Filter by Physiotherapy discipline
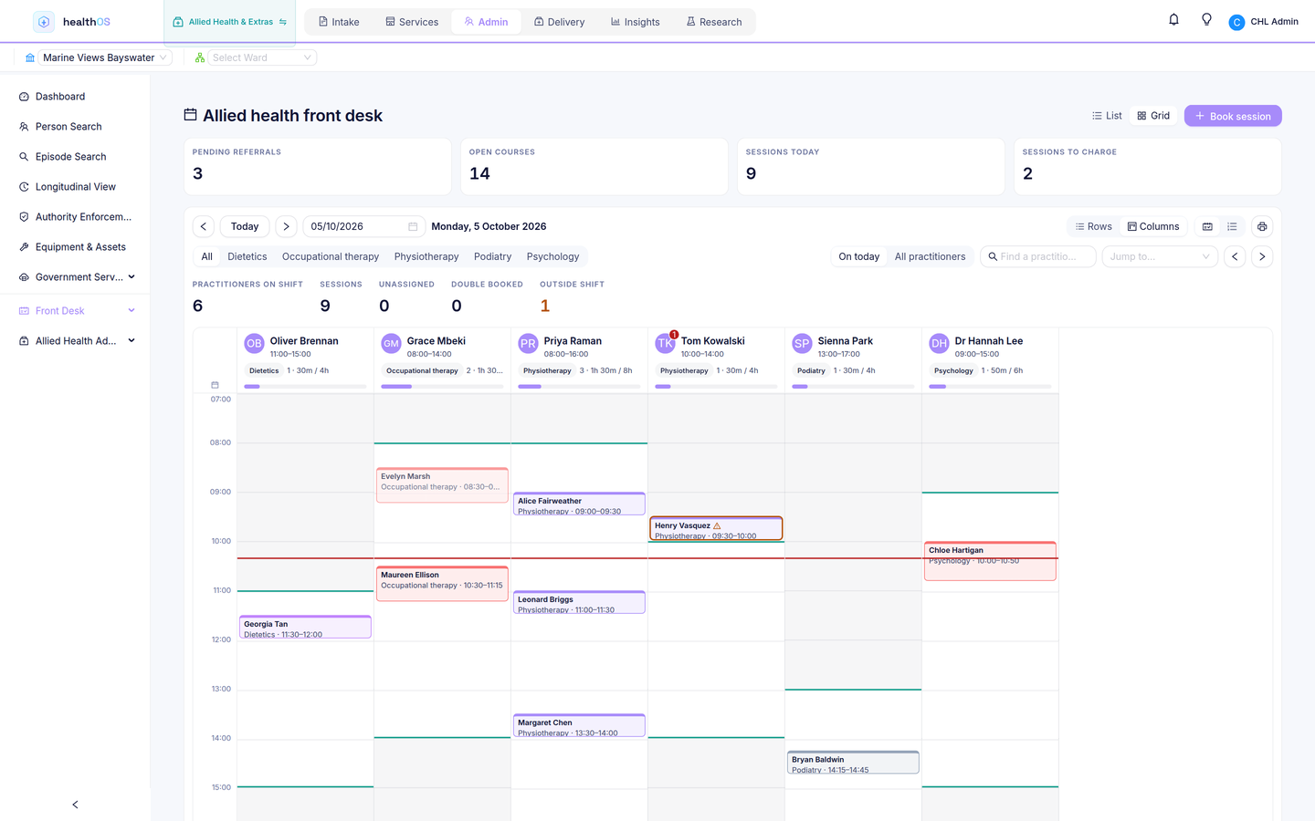Image resolution: width=1315 pixels, height=821 pixels. coord(426,256)
